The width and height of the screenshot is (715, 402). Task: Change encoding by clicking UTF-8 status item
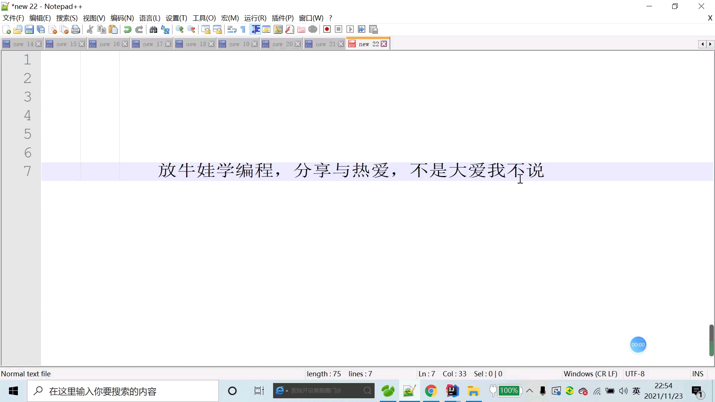pyautogui.click(x=635, y=374)
